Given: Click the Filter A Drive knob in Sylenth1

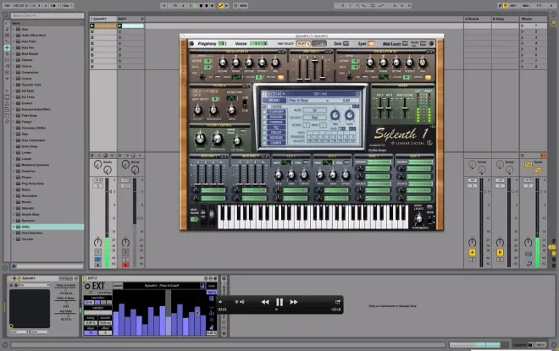Looking at the screenshot, I should point(231,110).
